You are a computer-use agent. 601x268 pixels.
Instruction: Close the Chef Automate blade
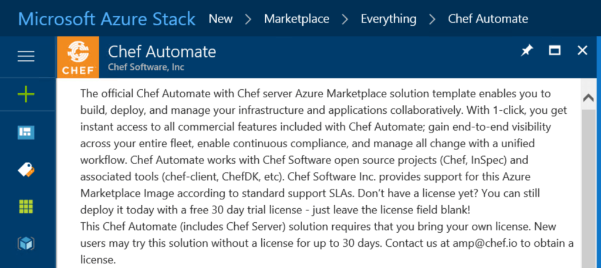[582, 51]
